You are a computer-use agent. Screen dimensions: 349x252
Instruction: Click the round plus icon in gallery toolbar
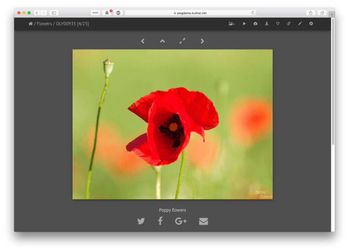point(311,24)
